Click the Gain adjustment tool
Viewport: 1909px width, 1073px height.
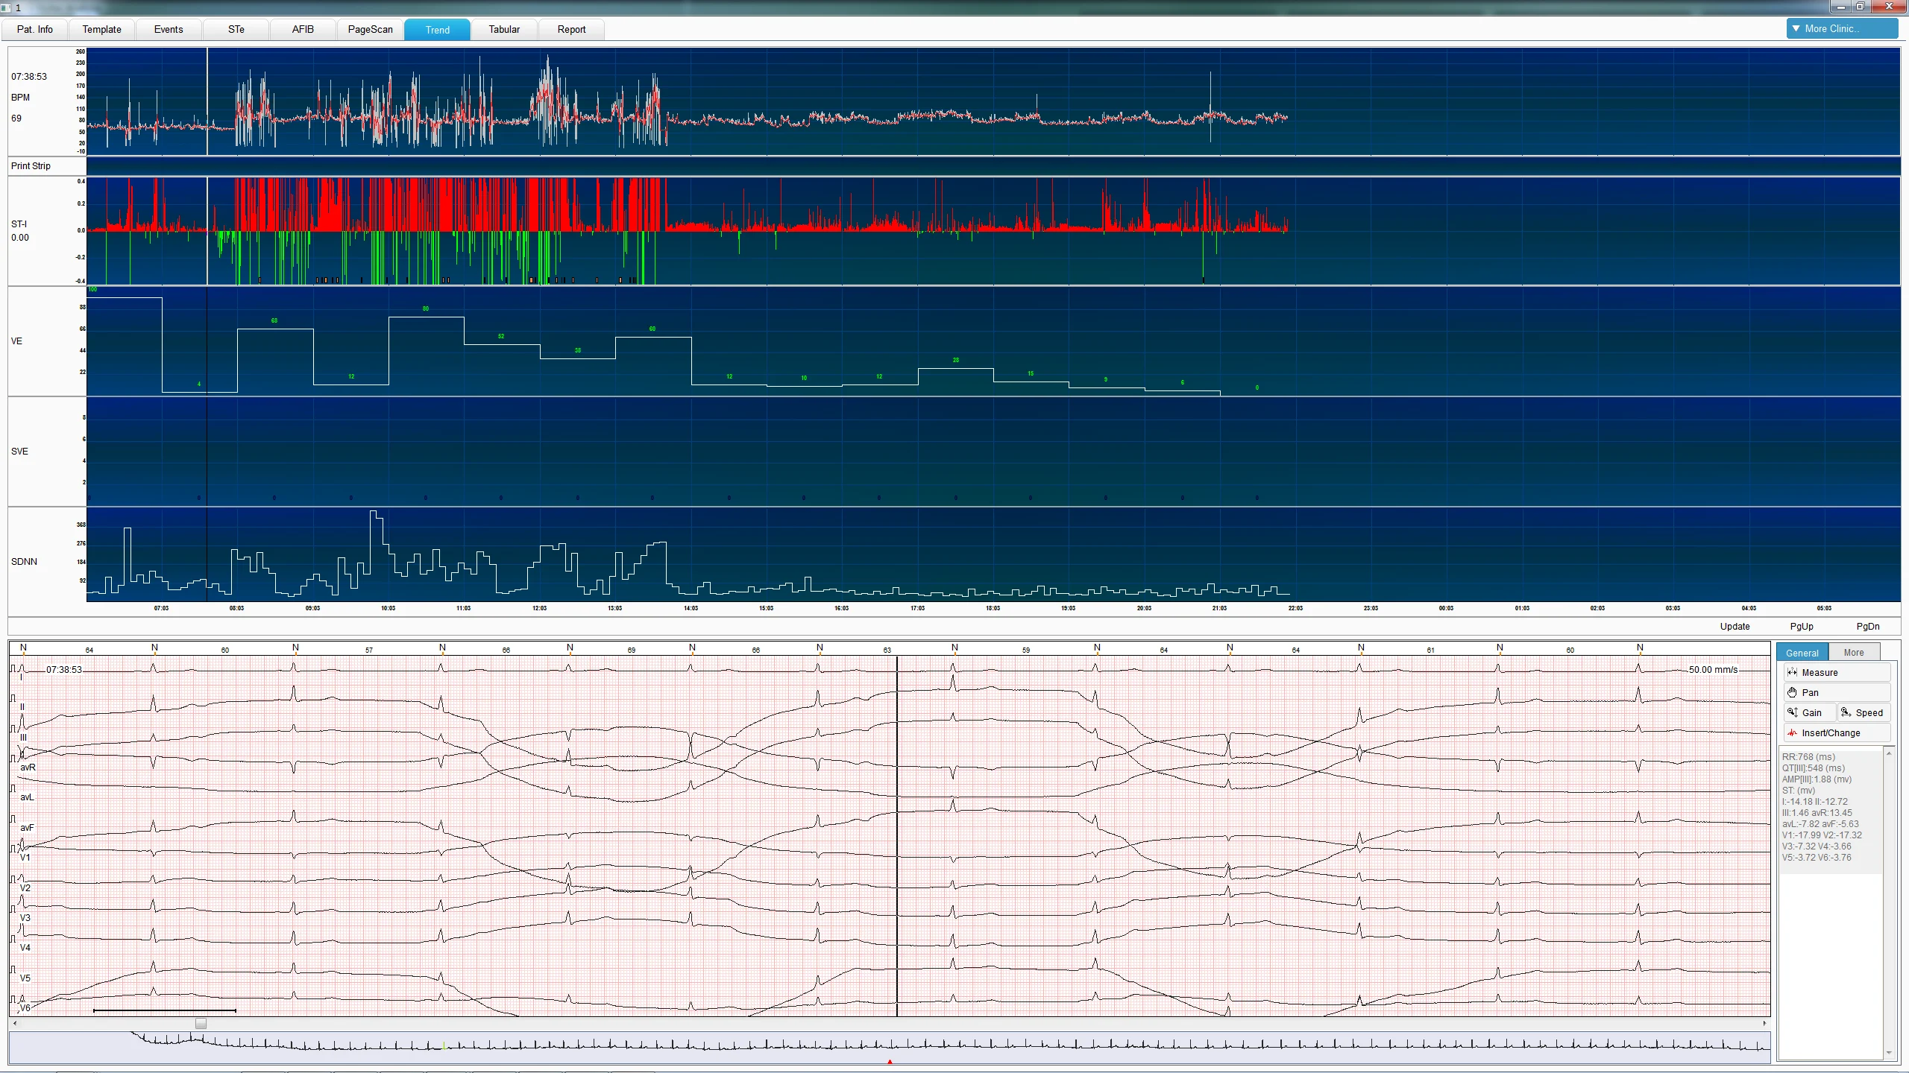coord(1810,712)
